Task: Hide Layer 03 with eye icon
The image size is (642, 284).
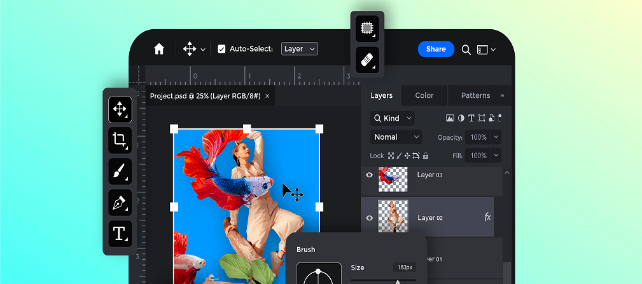Action: [369, 175]
